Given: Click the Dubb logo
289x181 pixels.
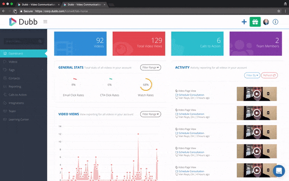Looking at the screenshot, I should 23,22.
